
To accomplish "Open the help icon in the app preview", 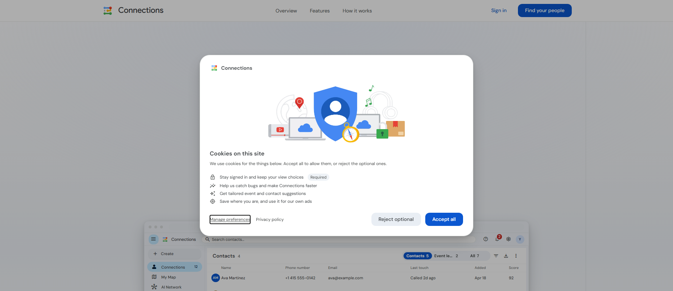I will [x=486, y=239].
